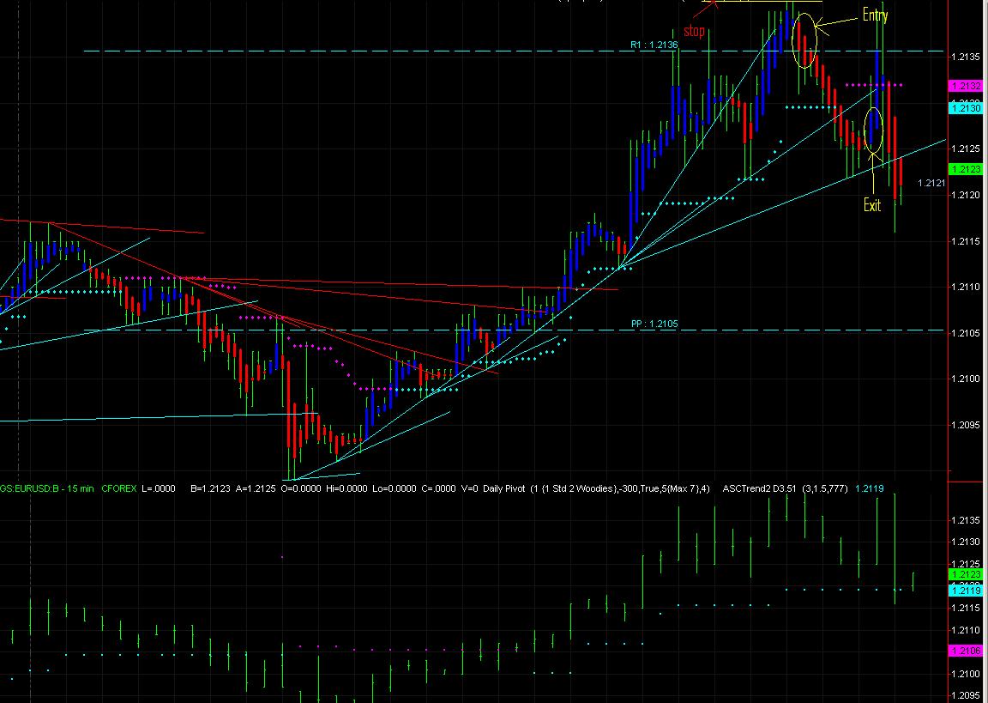Select the cyan 1.2130 price tag
Viewport: 988px width, 703px height.
coord(966,108)
